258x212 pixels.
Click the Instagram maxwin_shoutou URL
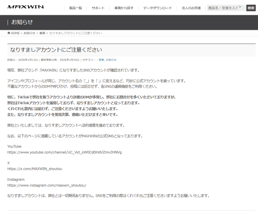point(47,185)
